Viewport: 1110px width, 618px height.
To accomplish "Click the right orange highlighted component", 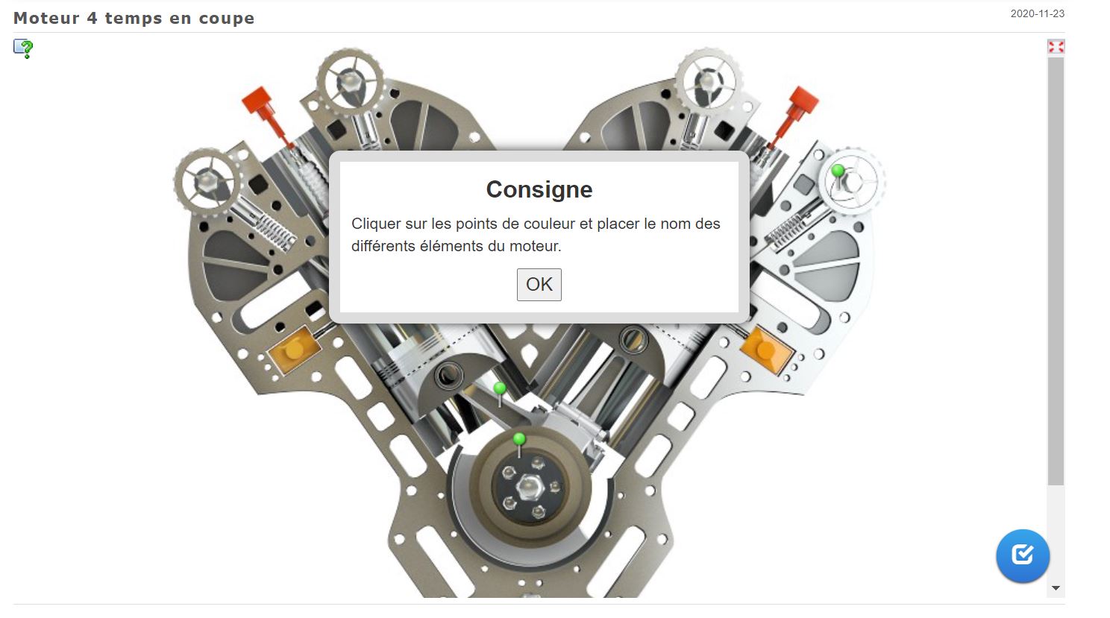I will (766, 349).
